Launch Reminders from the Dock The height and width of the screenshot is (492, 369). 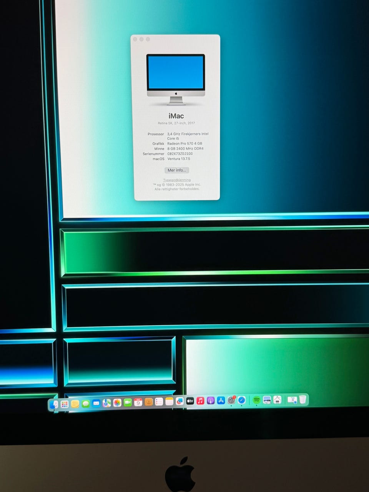point(159,402)
